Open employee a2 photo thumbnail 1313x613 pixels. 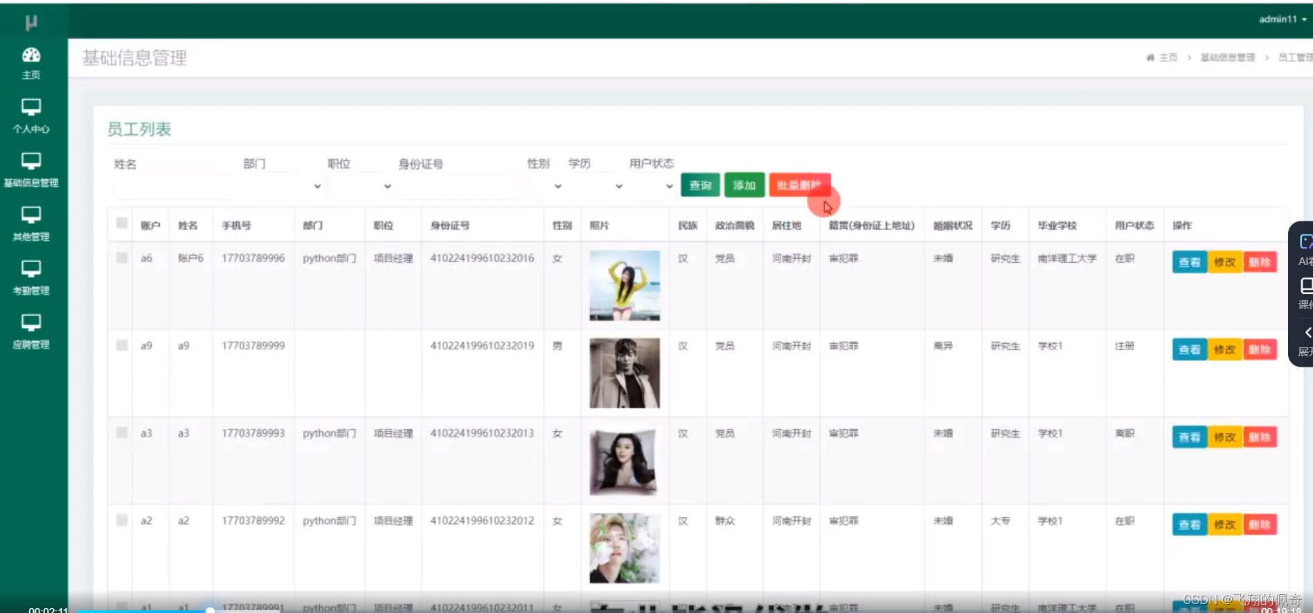click(x=625, y=548)
